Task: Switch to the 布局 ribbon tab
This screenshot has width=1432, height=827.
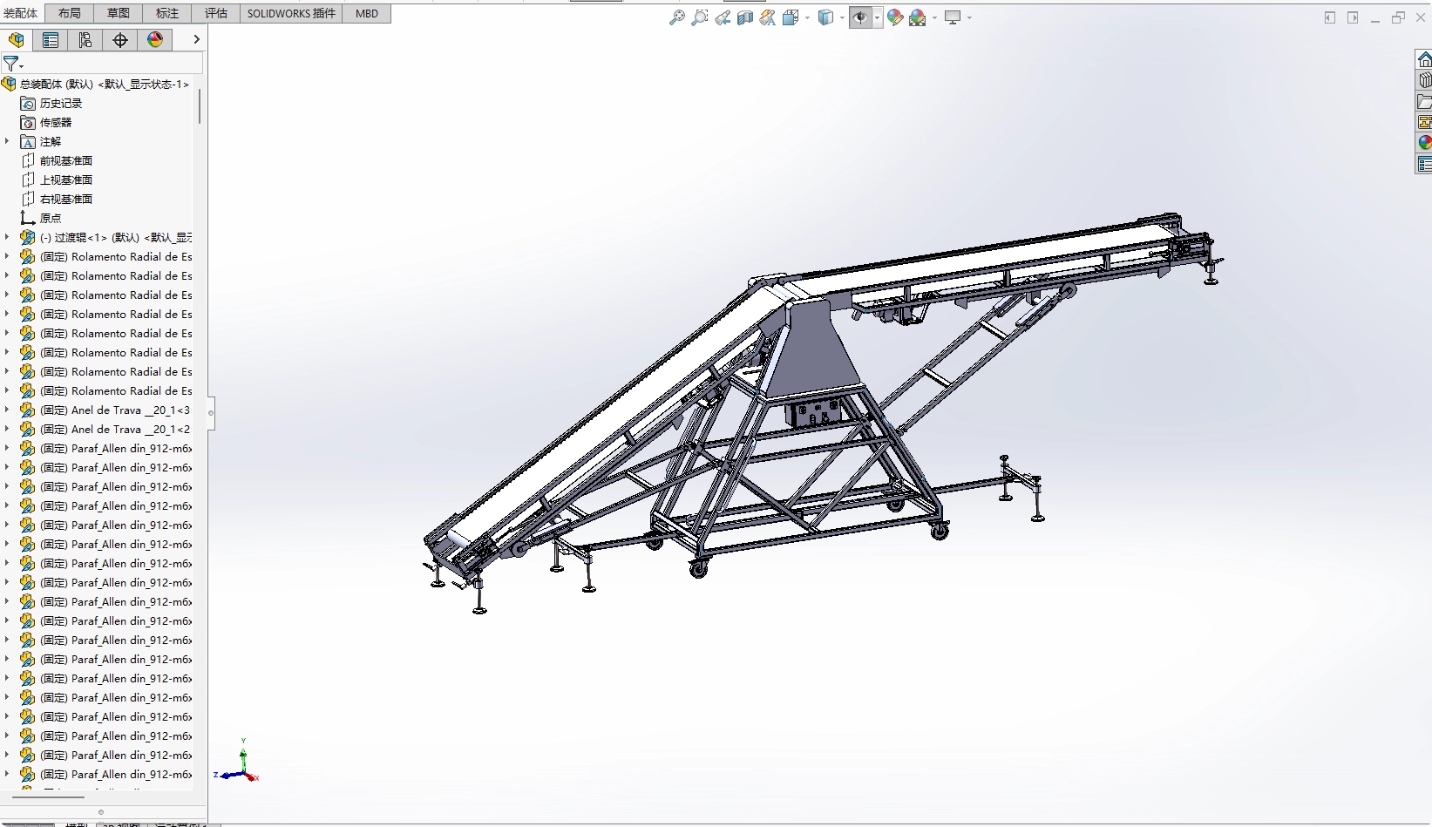Action: tap(70, 14)
